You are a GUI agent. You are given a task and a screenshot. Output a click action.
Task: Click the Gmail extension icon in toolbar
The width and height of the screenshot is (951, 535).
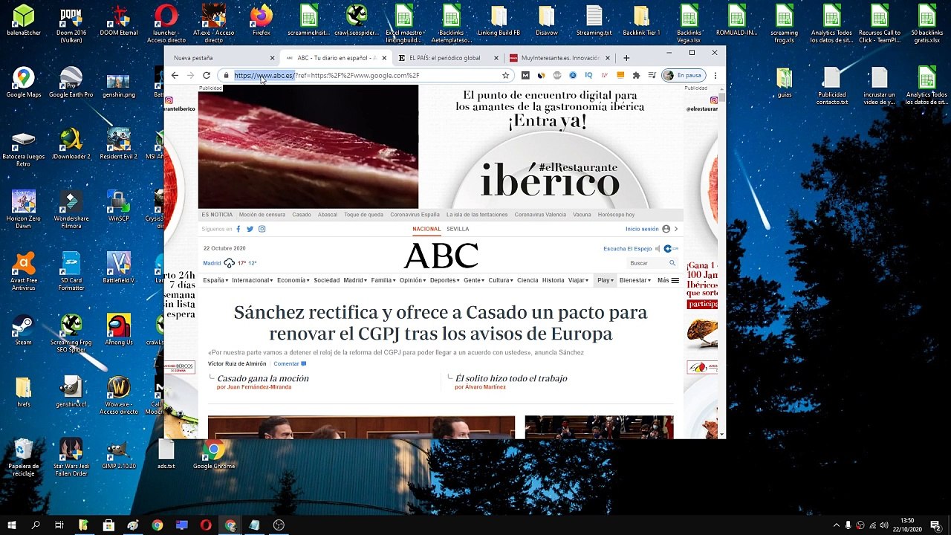pos(525,75)
